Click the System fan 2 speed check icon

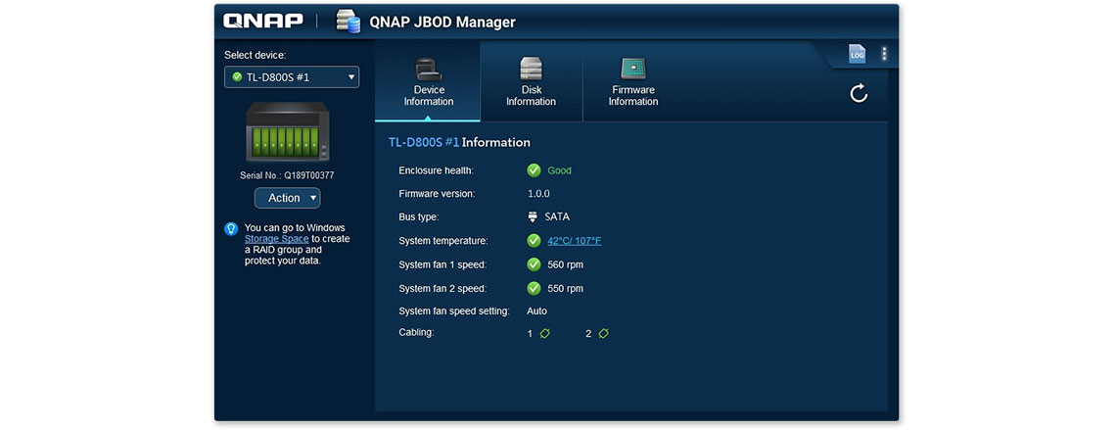click(x=534, y=288)
